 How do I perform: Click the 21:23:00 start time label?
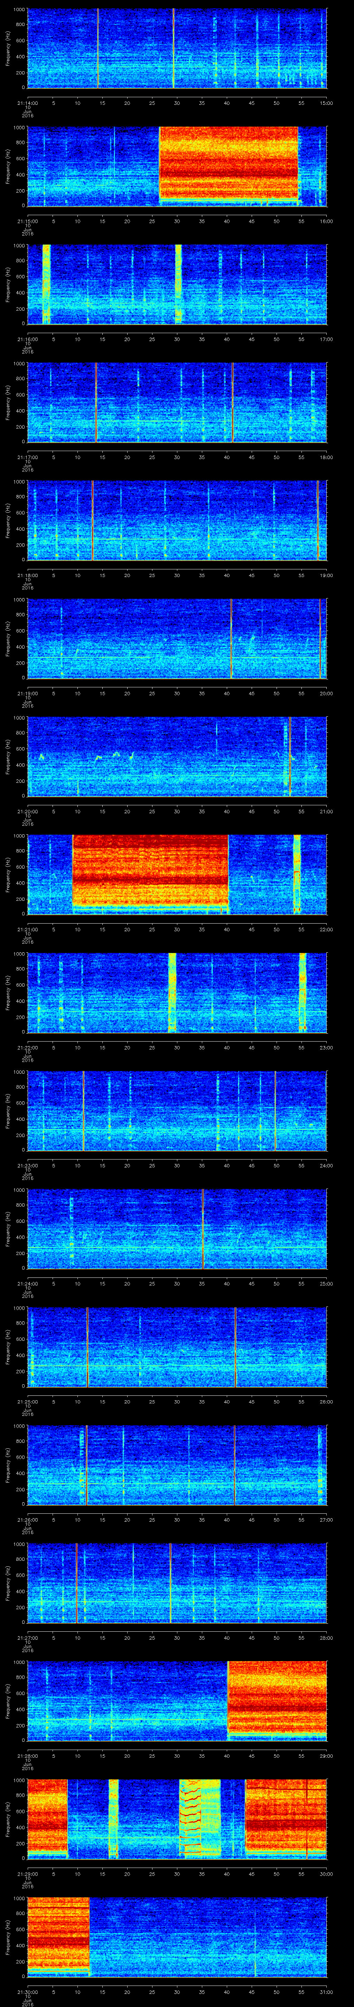point(27,1165)
